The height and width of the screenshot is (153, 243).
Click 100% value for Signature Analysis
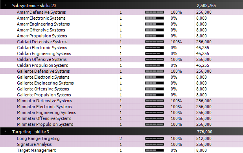176,144
